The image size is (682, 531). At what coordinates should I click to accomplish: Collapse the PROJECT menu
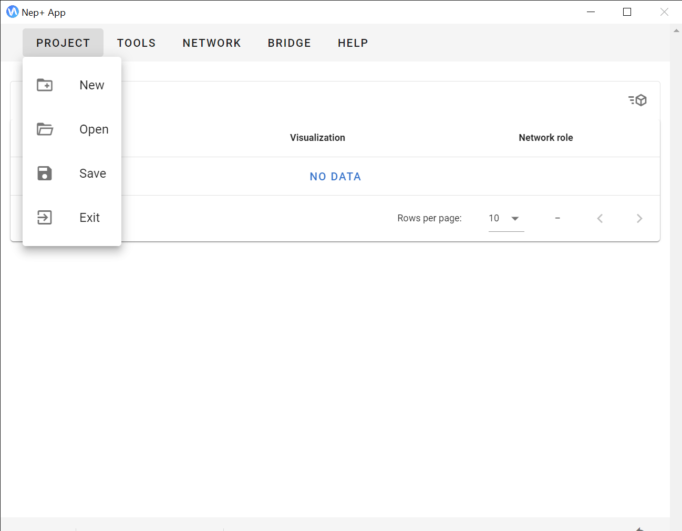(x=63, y=43)
